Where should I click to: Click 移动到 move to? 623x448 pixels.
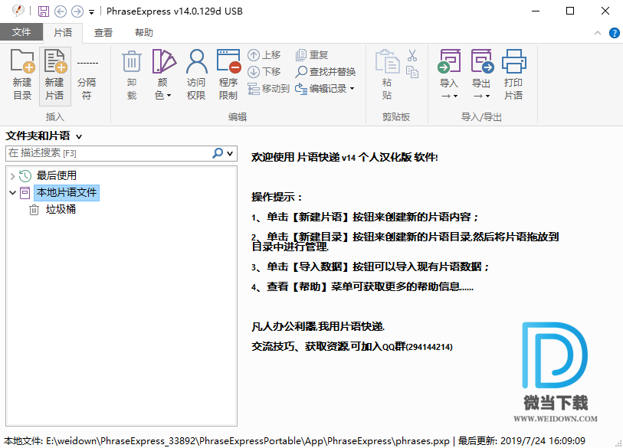click(x=268, y=89)
